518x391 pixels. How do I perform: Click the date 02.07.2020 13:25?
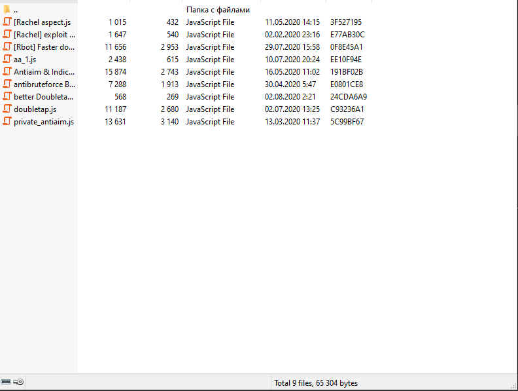click(292, 109)
